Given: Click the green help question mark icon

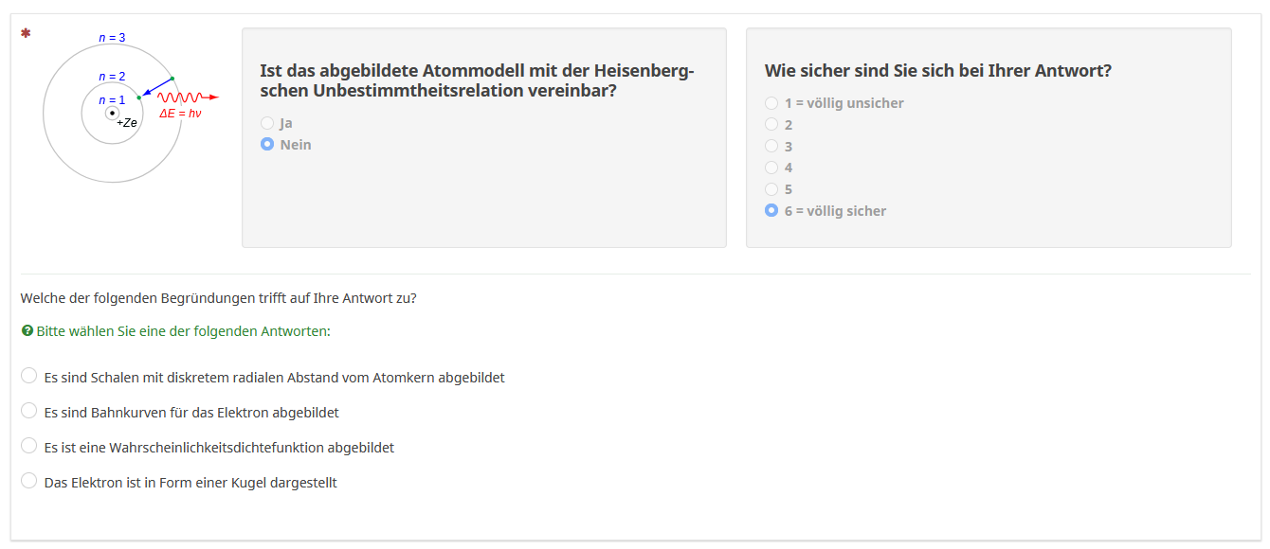Looking at the screenshot, I should pyautogui.click(x=27, y=331).
